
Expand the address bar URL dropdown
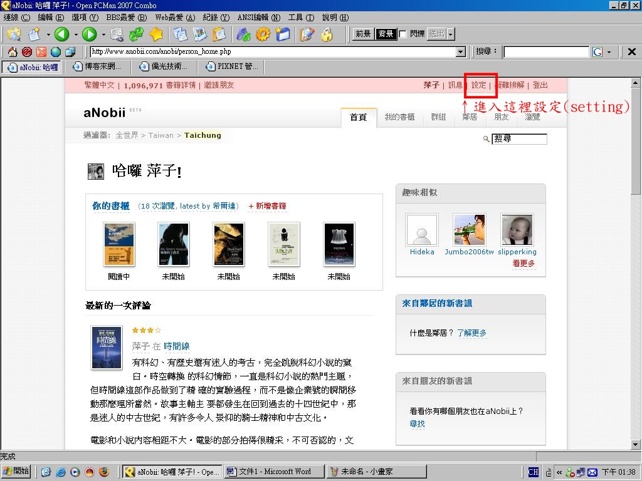pyautogui.click(x=461, y=52)
